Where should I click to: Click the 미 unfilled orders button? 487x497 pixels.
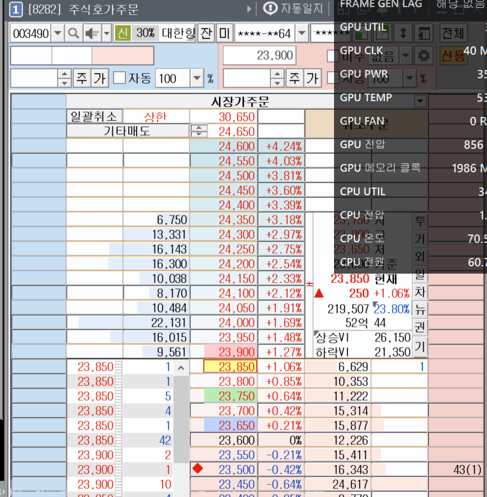224,33
